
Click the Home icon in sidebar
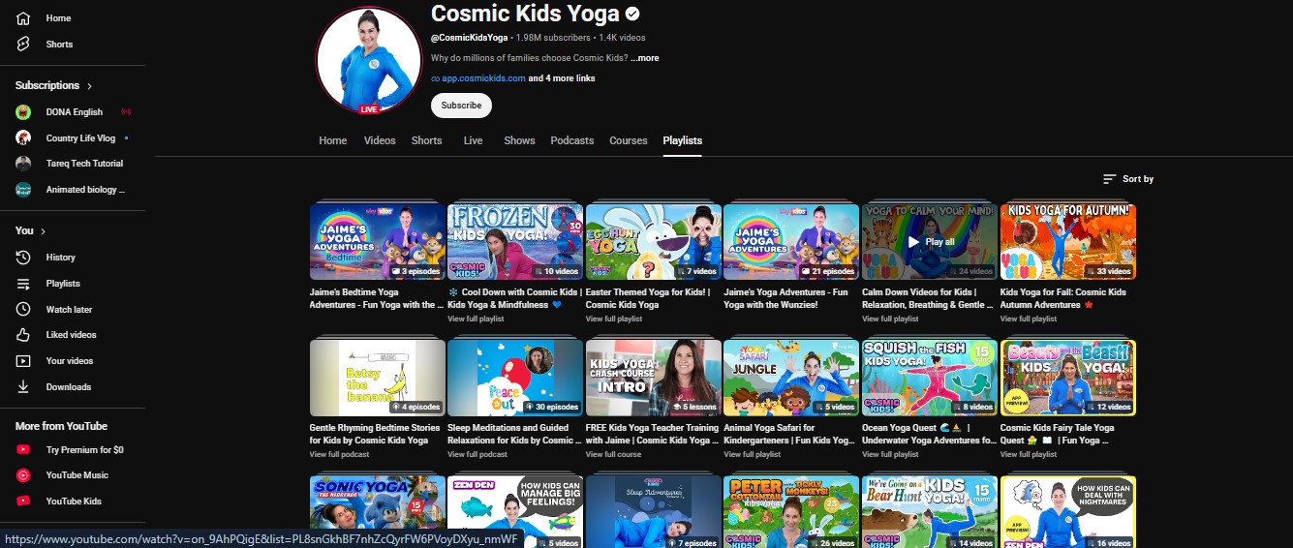point(23,18)
